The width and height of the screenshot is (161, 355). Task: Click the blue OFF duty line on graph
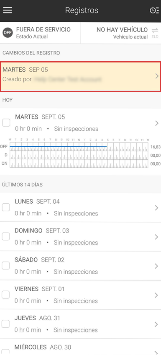(x=58, y=147)
